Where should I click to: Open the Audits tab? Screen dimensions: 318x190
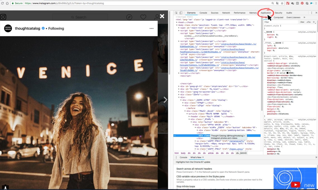coord(289,13)
